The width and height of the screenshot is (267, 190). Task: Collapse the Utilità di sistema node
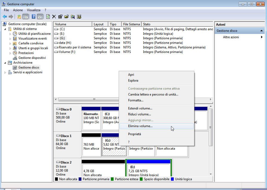(5, 29)
